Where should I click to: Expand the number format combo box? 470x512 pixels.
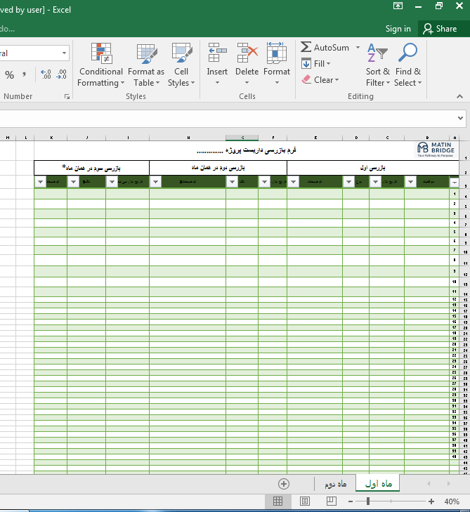pyautogui.click(x=65, y=53)
